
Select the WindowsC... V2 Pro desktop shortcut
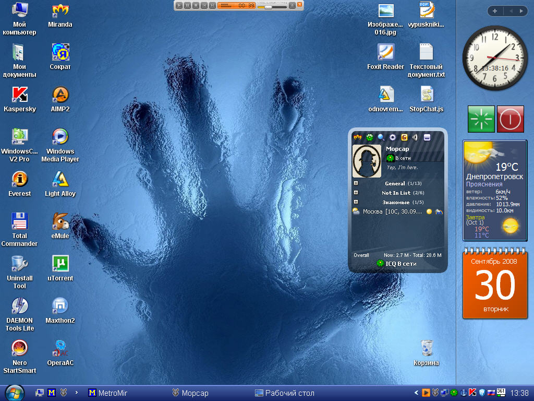[19, 146]
